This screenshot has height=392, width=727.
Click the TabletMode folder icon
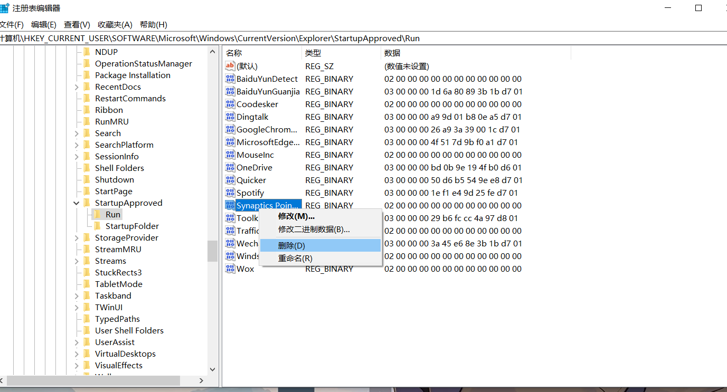tap(87, 284)
